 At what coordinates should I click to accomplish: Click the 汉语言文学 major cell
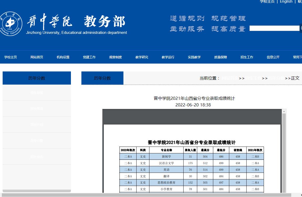[x=166, y=163]
